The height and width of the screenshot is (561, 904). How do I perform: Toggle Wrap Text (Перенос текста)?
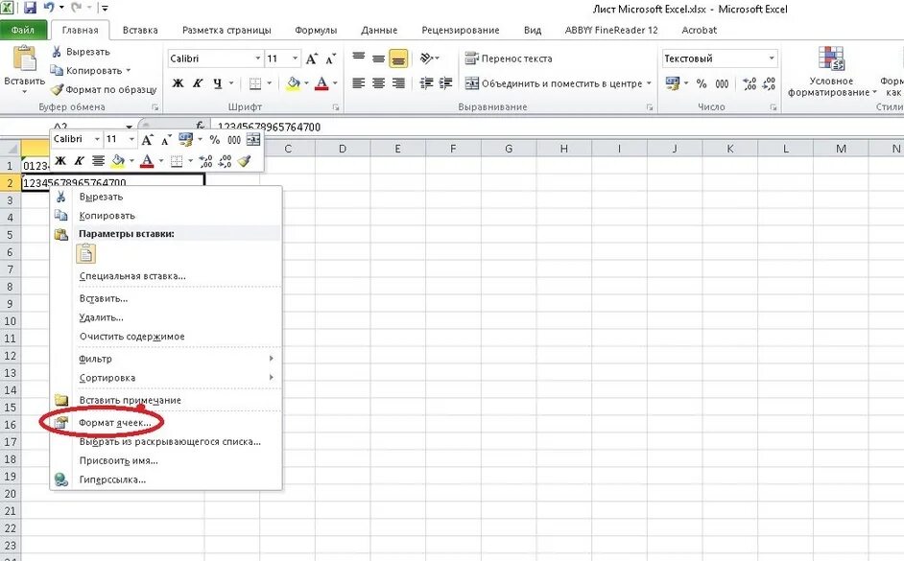[x=509, y=58]
